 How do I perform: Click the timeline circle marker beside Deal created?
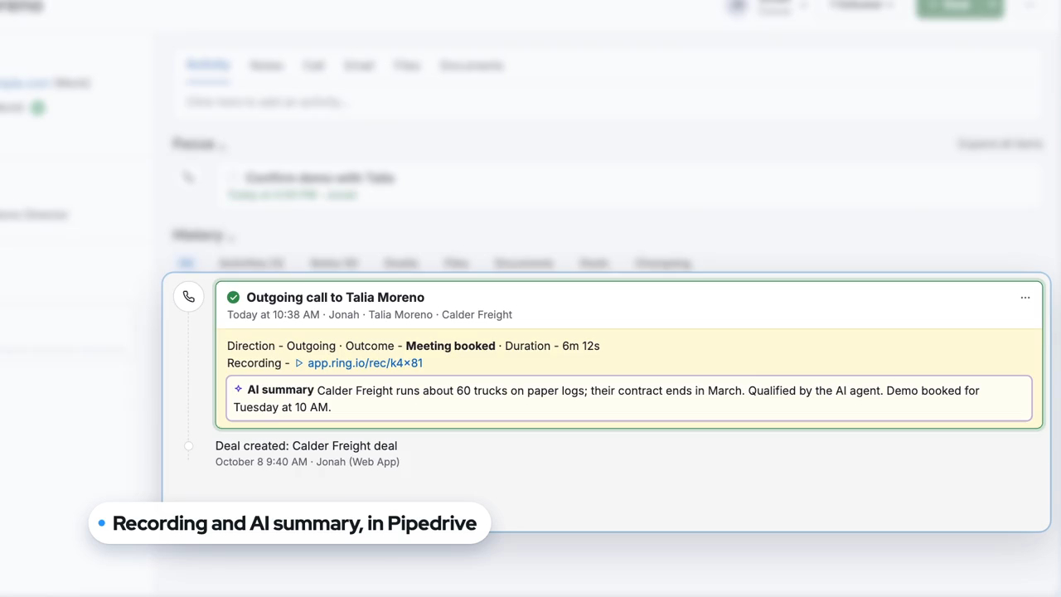[189, 446]
